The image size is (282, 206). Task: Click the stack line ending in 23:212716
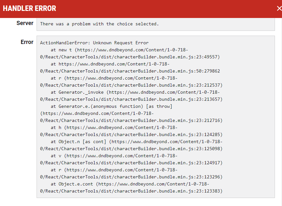coord(131,121)
